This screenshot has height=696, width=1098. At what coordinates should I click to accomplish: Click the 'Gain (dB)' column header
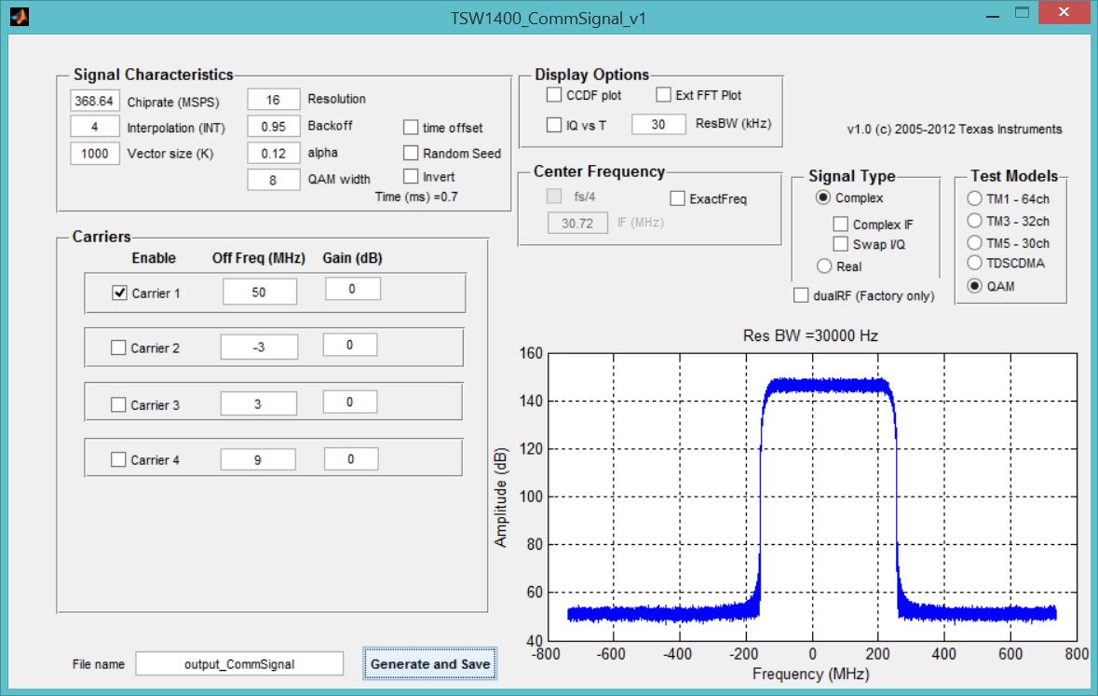(352, 258)
